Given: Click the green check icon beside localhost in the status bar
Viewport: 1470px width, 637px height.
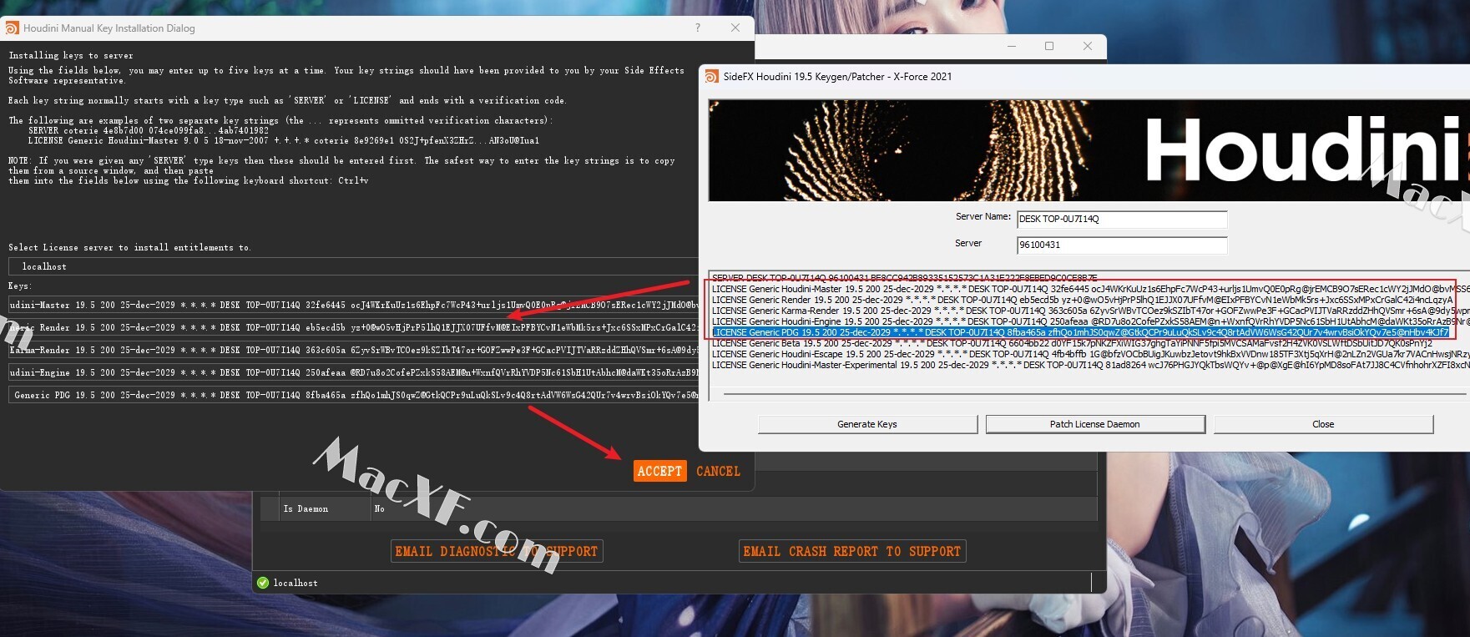Looking at the screenshot, I should 263,583.
